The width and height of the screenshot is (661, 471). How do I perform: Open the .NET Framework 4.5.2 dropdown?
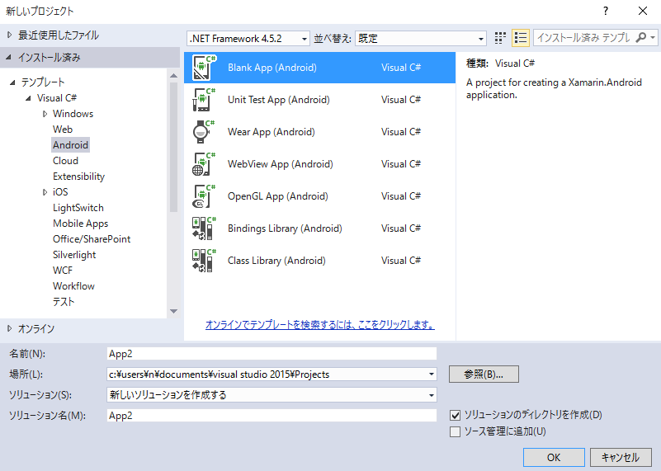[248, 39]
